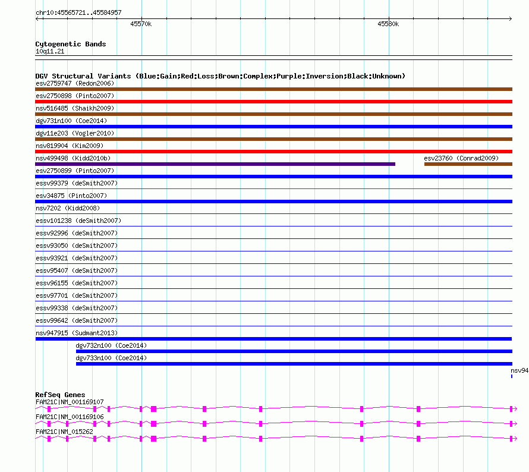This screenshot has height=472, width=529.
Task: Click the widest exon block of FAM21C NM_001169107
Action: coord(153,409)
